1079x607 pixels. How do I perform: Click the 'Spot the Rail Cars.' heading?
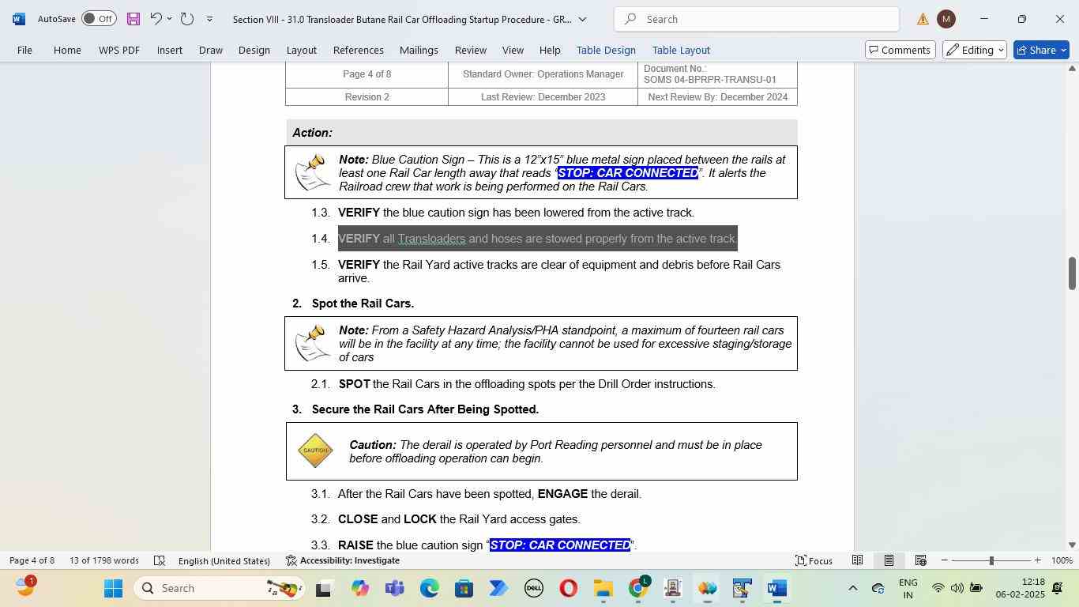(363, 303)
